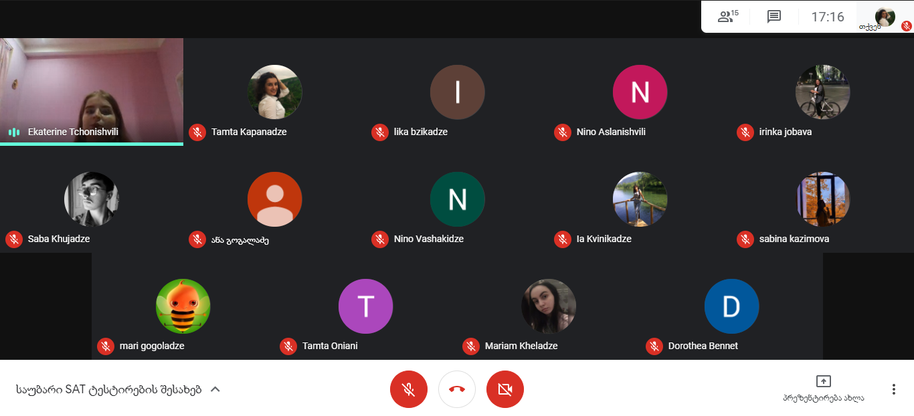Hang up with the leave call button
This screenshot has width=914, height=416.
coord(457,389)
